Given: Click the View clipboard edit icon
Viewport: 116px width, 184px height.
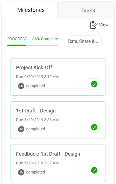Looking at the screenshot, I should click(x=94, y=25).
